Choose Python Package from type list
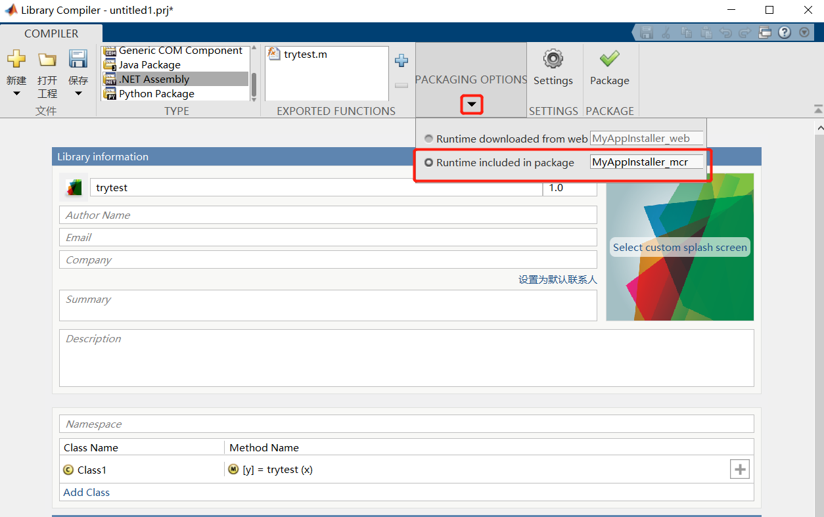 click(156, 94)
